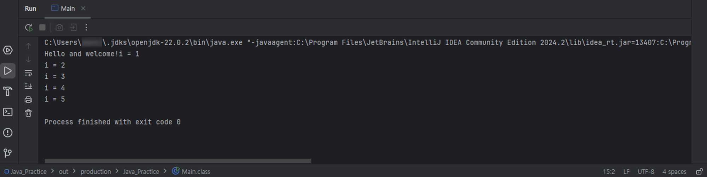Select the Main run tab
Viewport: 707px width, 177px height.
click(63, 8)
